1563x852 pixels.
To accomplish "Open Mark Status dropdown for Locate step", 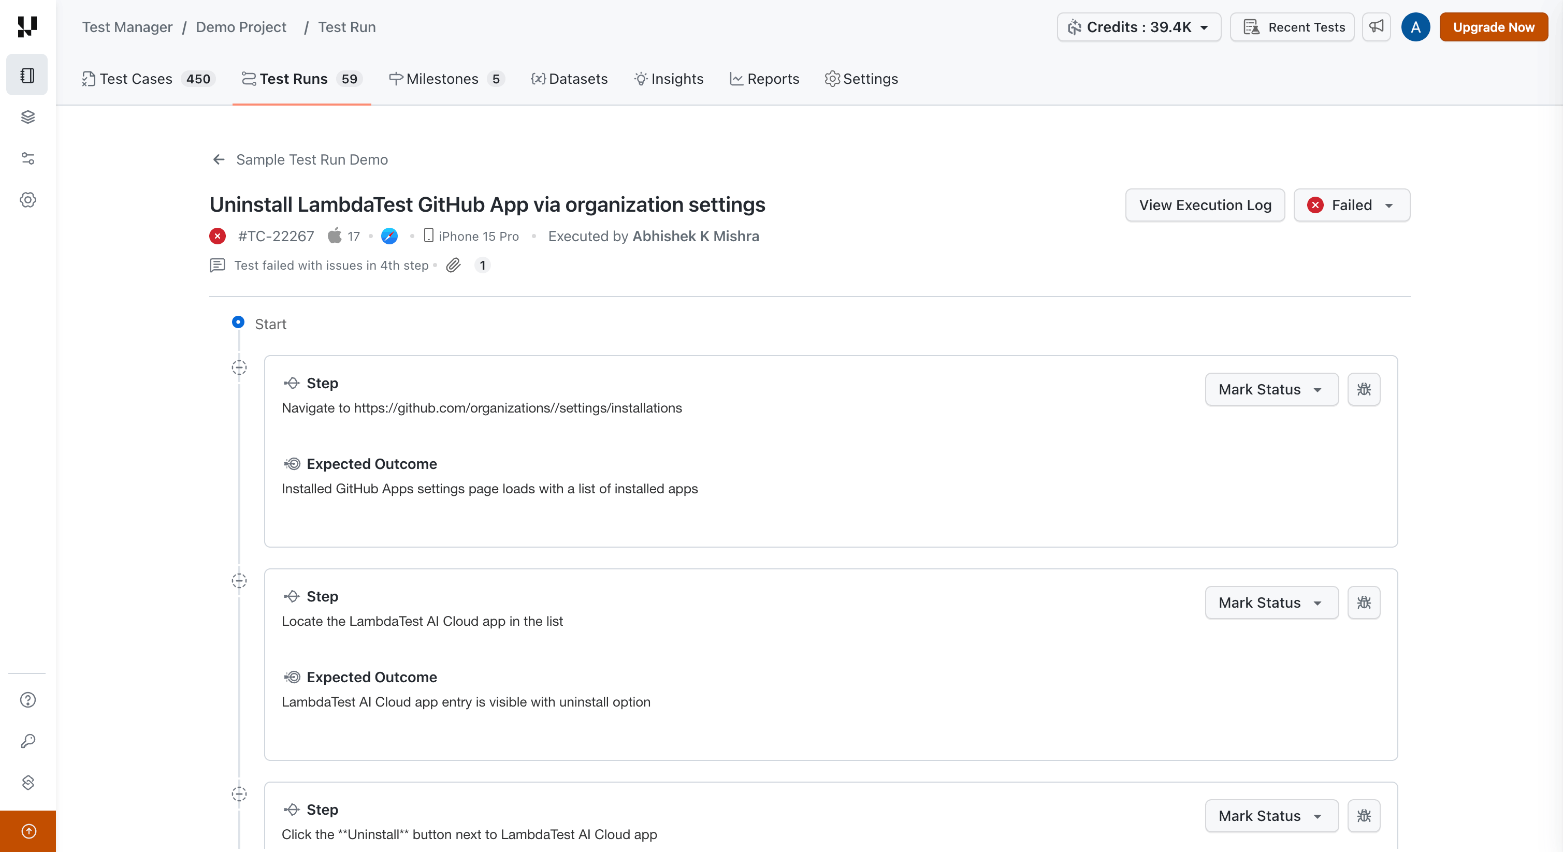I will tap(1271, 602).
